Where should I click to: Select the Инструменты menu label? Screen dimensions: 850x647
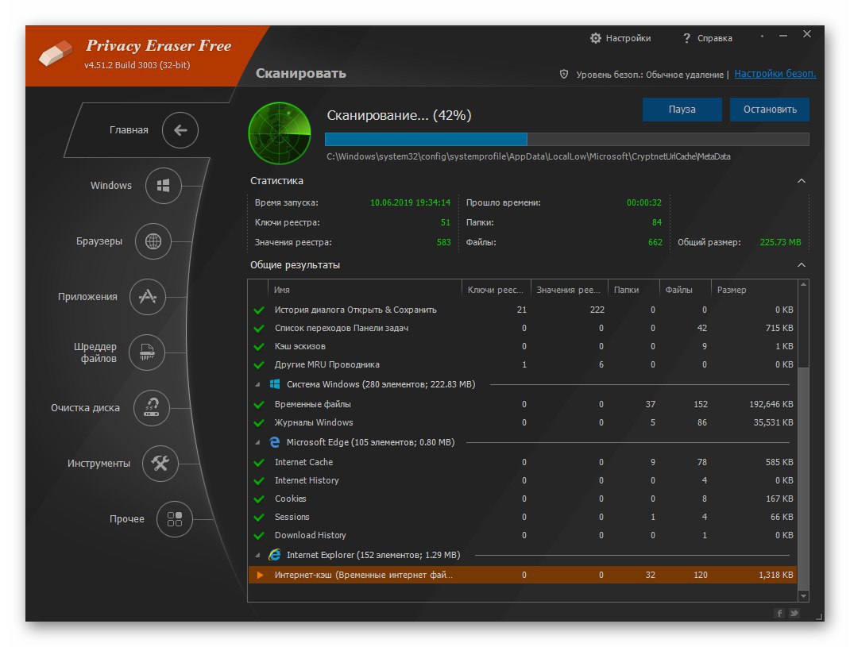[99, 464]
